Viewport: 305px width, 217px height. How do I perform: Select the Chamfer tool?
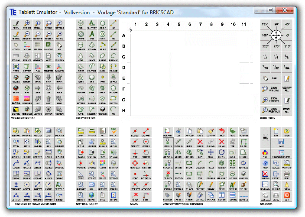[x=200, y=164]
